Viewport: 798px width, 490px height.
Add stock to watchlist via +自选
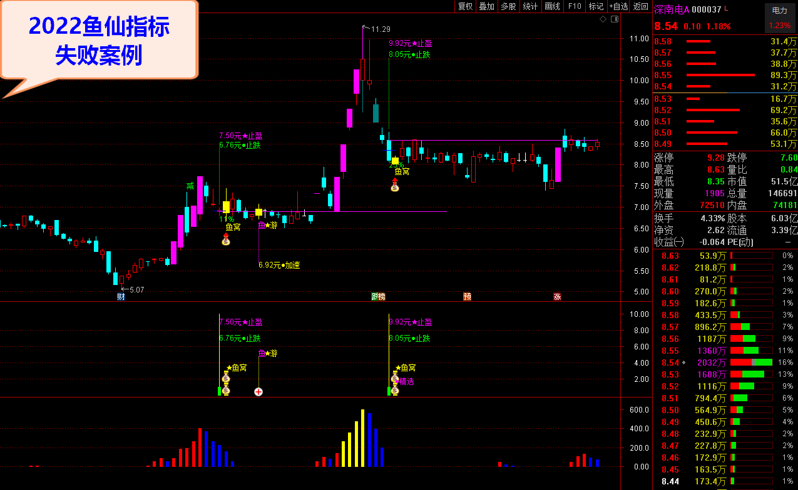618,6
